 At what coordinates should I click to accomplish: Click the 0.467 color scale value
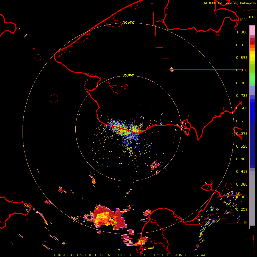coord(242,159)
